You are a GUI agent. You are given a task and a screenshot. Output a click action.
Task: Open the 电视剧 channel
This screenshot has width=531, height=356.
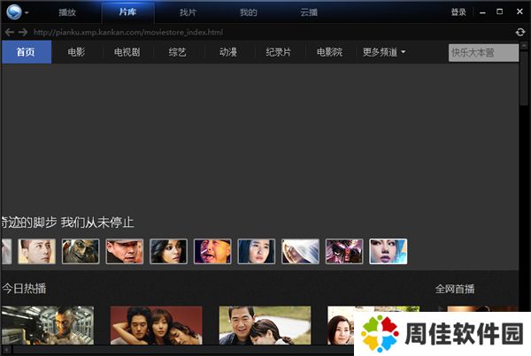127,52
